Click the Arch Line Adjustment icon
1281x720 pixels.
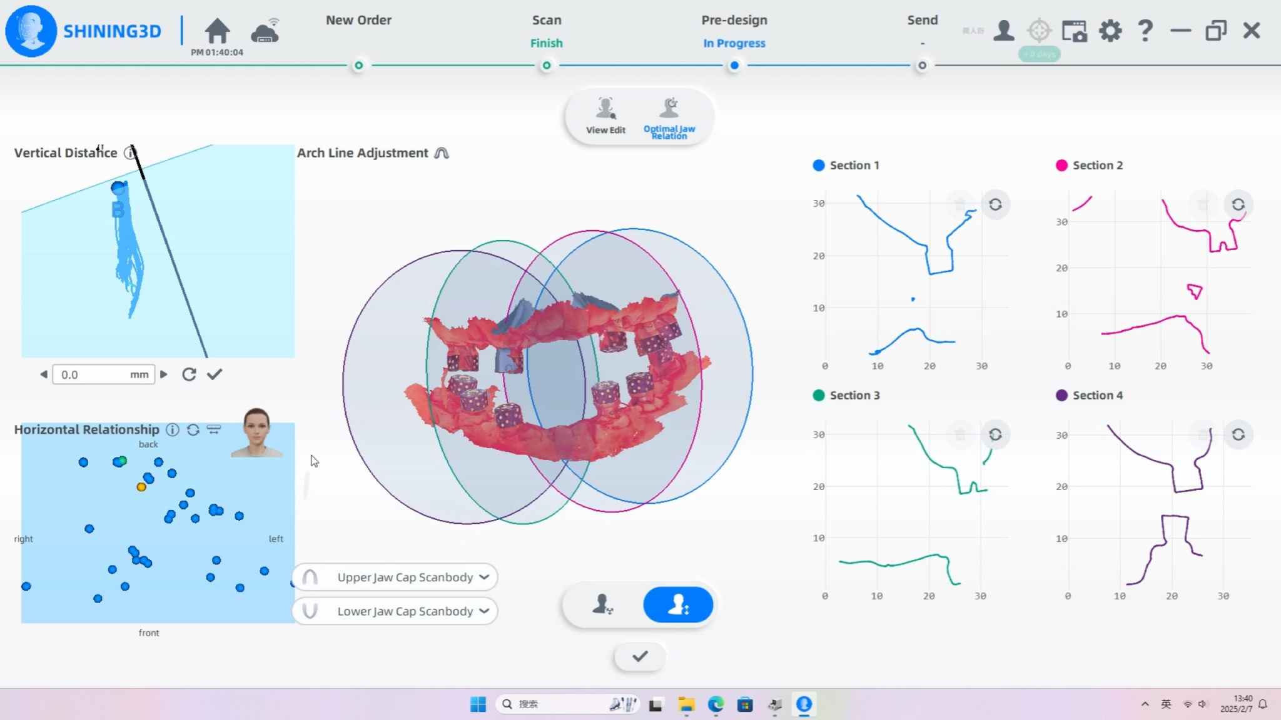(442, 153)
